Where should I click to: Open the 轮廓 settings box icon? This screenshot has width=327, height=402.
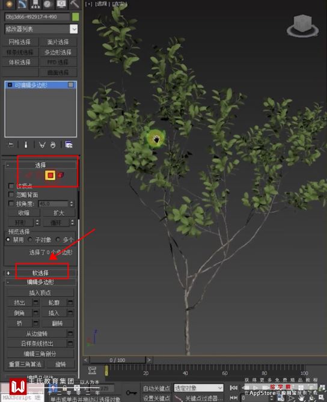pyautogui.click(x=70, y=303)
